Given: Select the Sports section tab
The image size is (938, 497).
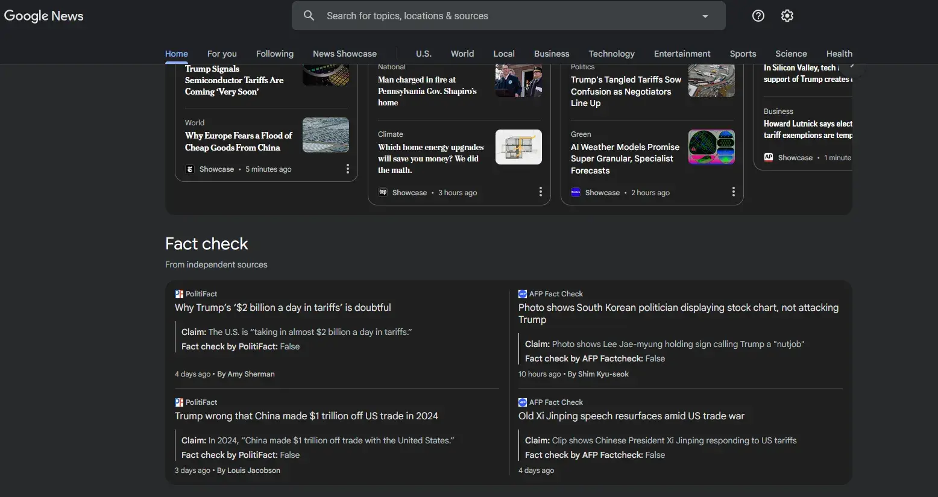Looking at the screenshot, I should point(743,54).
